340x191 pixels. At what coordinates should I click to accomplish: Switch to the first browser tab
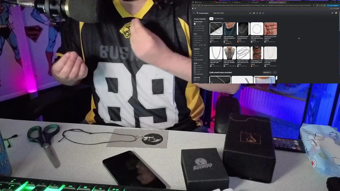coord(203,2)
